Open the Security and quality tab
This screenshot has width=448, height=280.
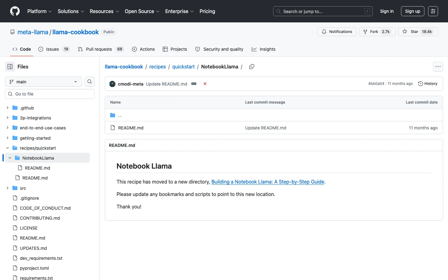point(219,49)
